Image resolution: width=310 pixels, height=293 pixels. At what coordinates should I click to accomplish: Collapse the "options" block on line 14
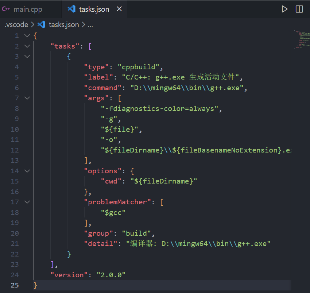click(27, 171)
